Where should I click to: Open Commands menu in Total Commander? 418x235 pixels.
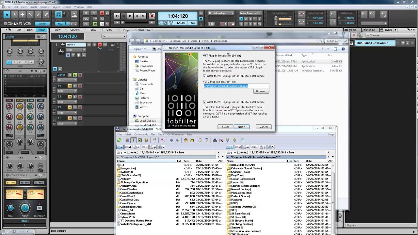(141, 134)
